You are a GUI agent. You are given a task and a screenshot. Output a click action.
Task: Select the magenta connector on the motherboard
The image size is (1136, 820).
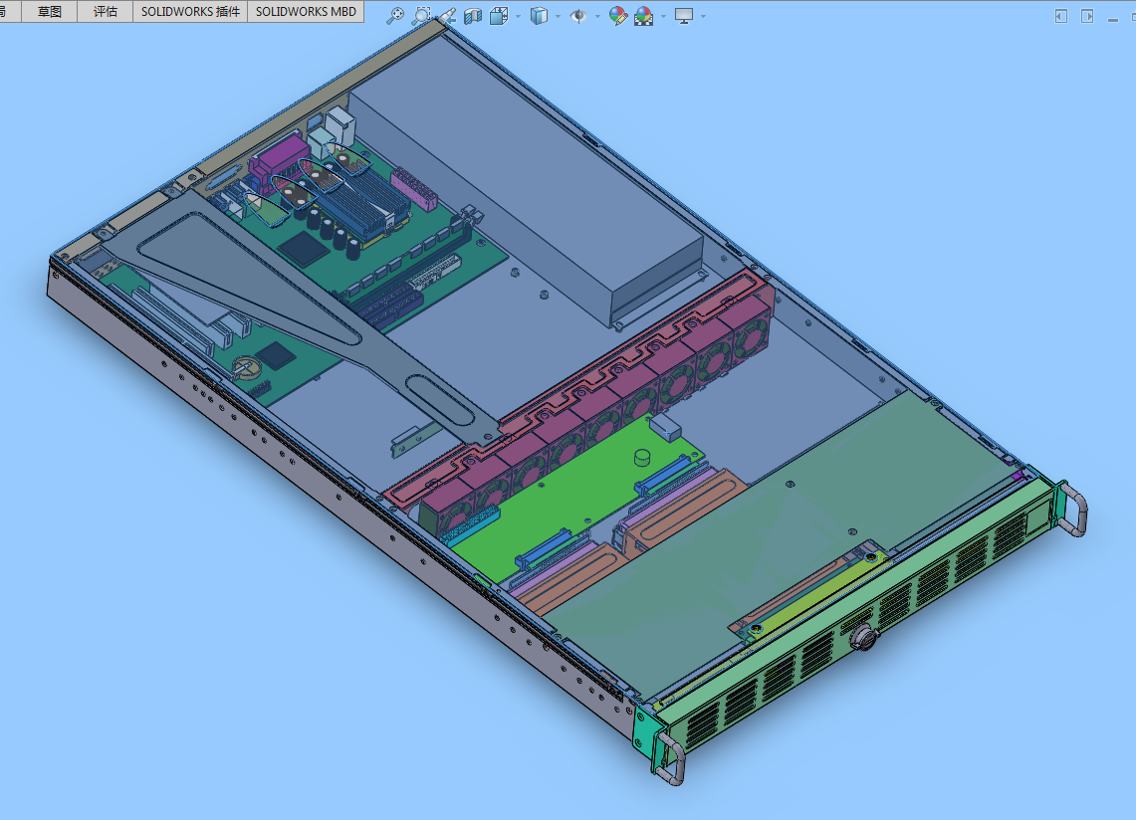(x=279, y=161)
